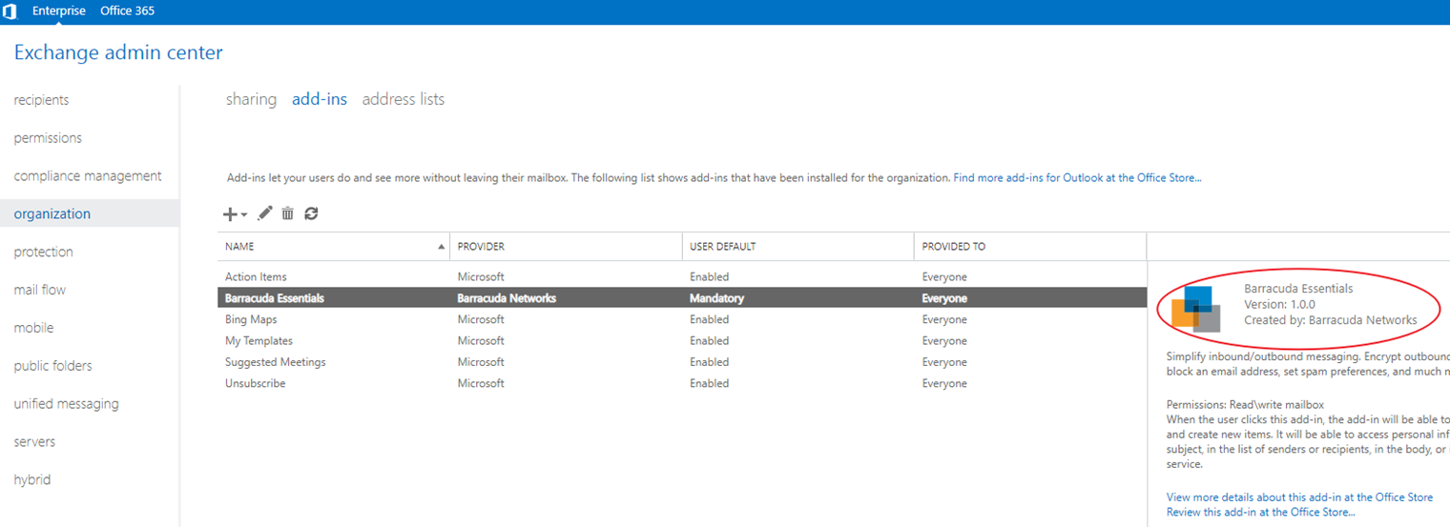Click Permissions: Read\write mailbox text
Image resolution: width=1450 pixels, height=527 pixels.
(1245, 405)
